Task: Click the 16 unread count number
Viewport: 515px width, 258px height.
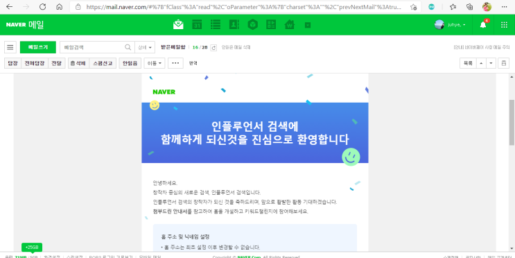Action: click(195, 47)
